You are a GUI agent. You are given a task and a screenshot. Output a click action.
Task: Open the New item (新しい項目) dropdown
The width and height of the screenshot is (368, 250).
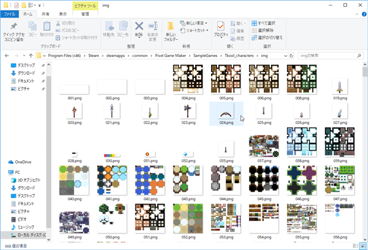pos(194,23)
